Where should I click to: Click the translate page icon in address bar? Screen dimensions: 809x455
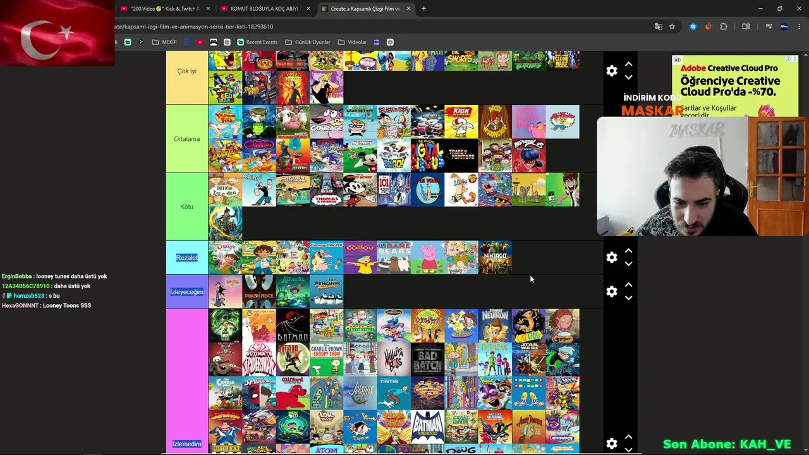click(658, 27)
